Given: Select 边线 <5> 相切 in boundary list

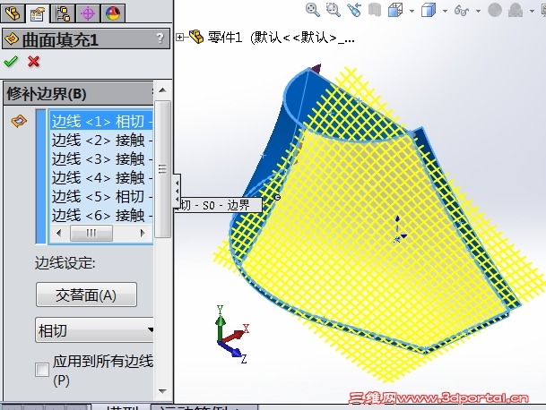Looking at the screenshot, I should 101,196.
